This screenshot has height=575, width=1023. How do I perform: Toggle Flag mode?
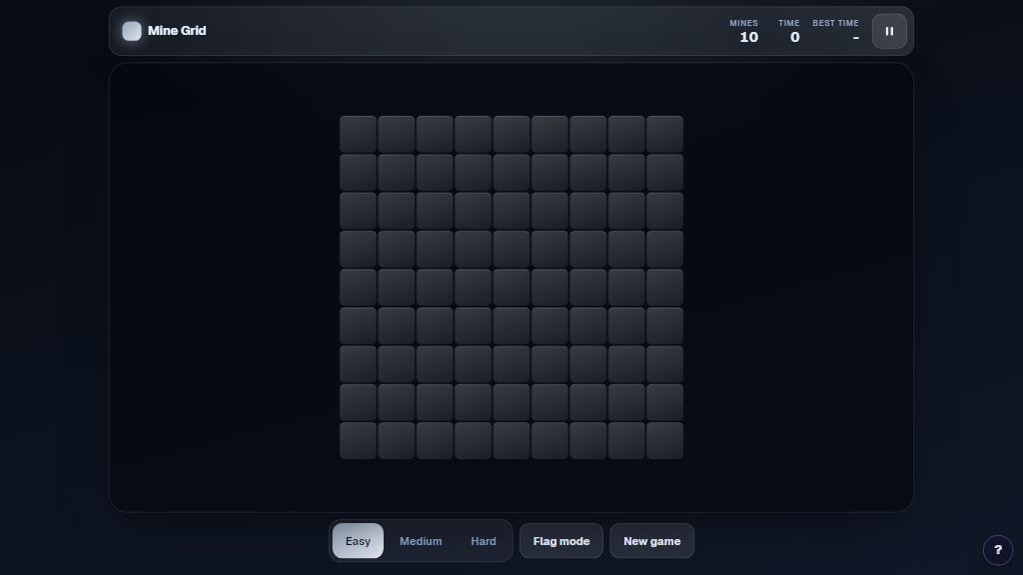point(561,541)
